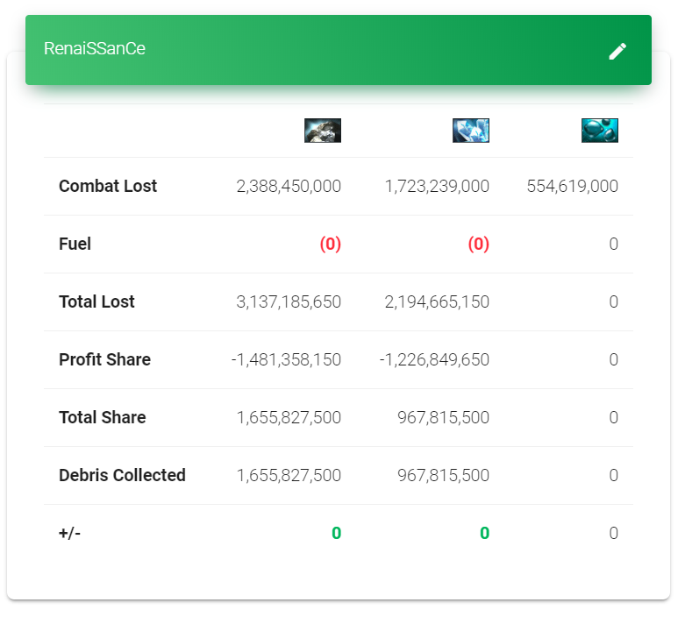Click the RenaiSSanCe player name title
The image size is (685, 617).
pyautogui.click(x=95, y=48)
